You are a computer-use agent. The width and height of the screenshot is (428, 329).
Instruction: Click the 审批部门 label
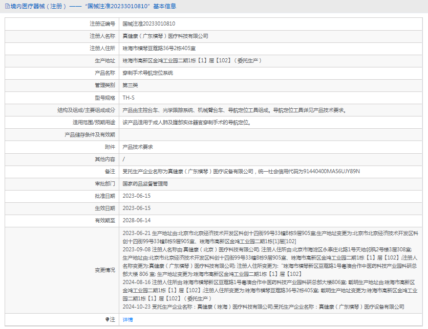[105, 184]
